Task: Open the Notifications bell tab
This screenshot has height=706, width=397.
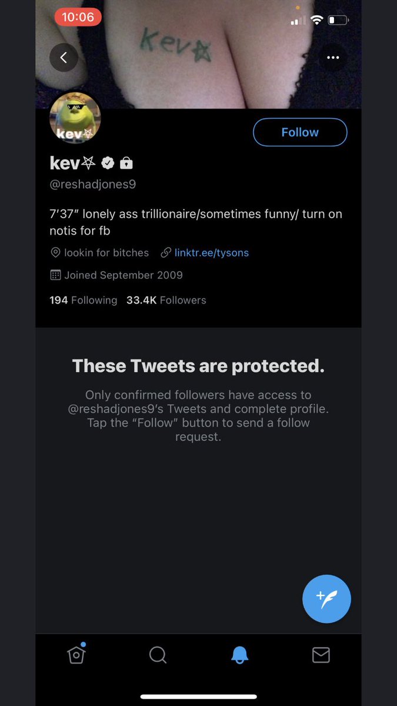Action: (x=239, y=655)
